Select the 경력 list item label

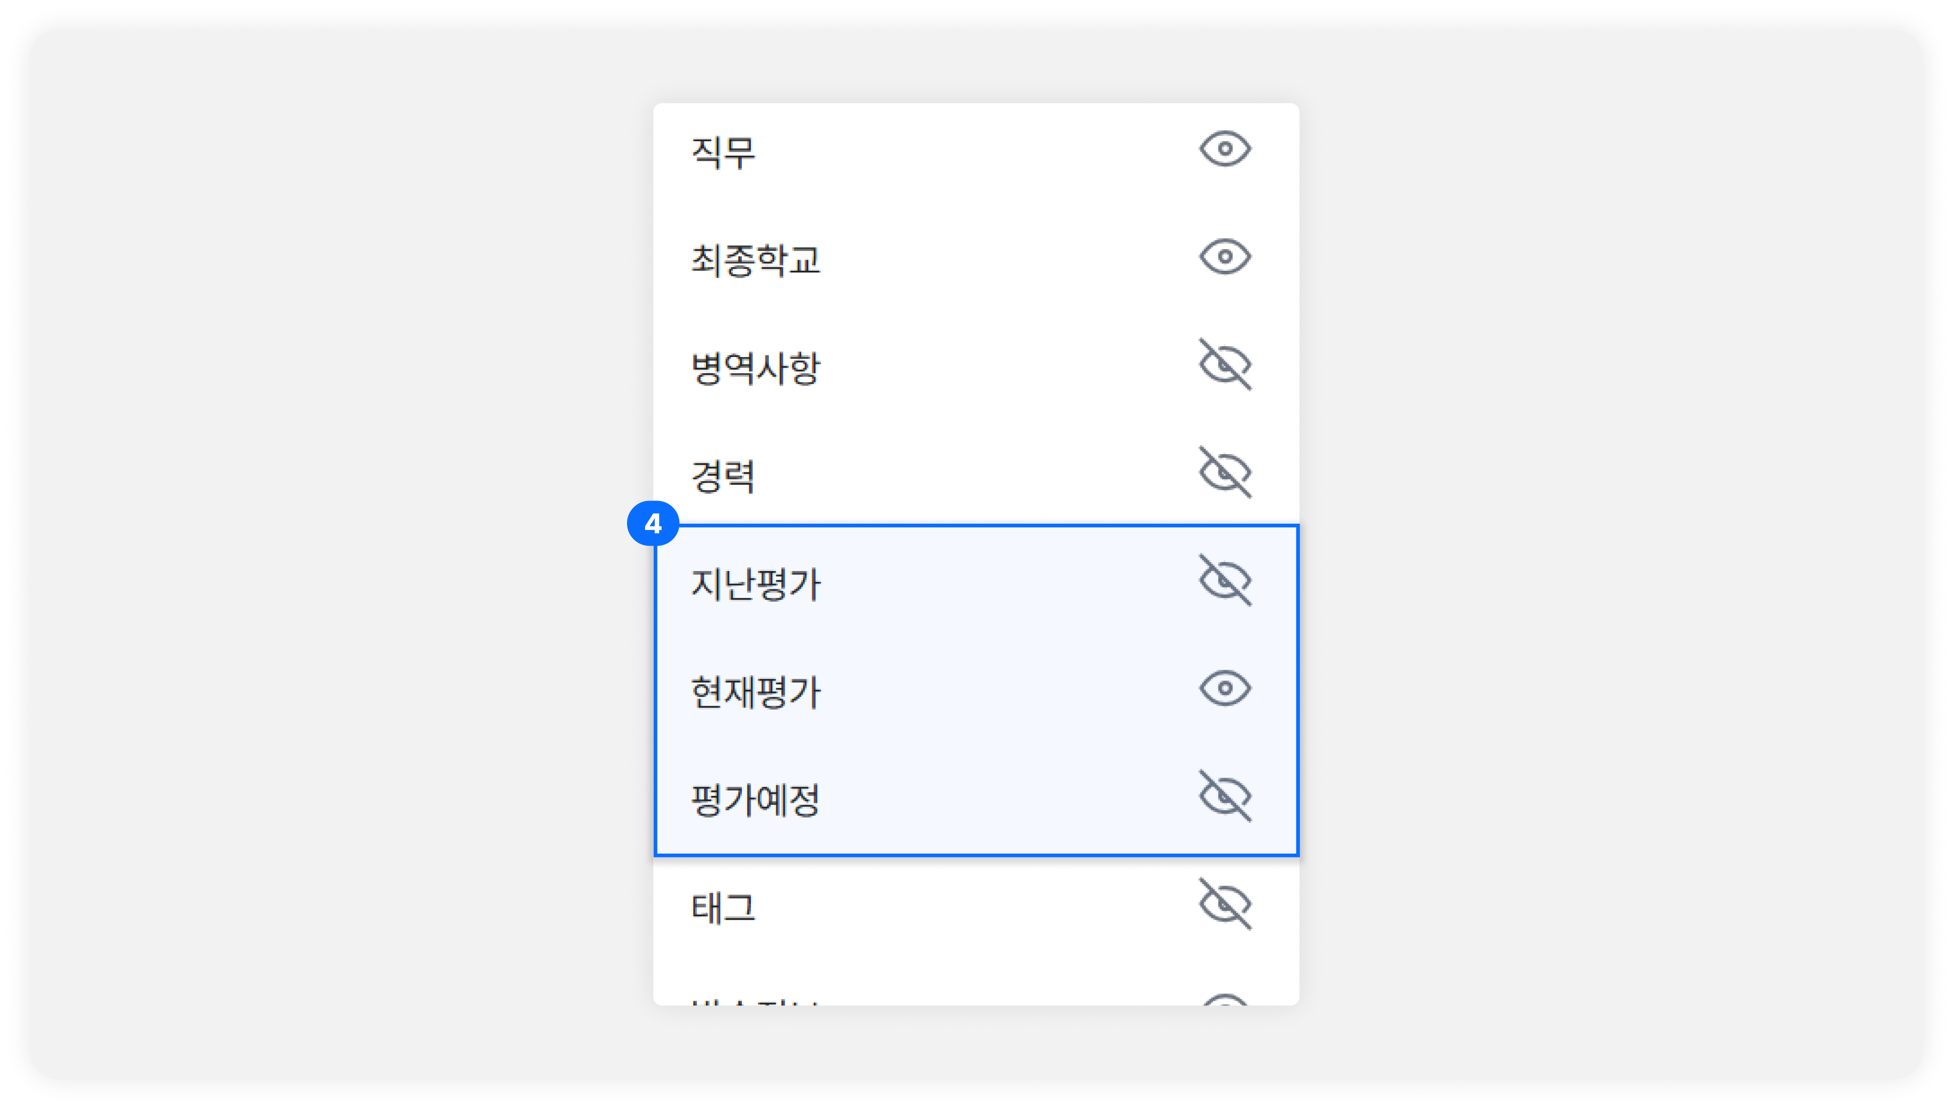pyautogui.click(x=723, y=476)
